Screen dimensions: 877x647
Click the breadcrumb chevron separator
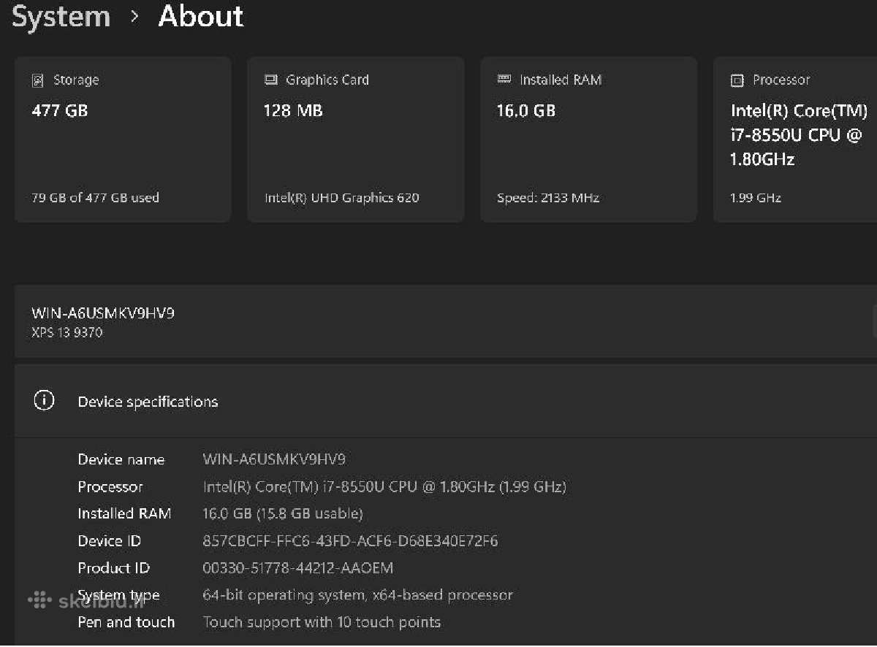(134, 18)
